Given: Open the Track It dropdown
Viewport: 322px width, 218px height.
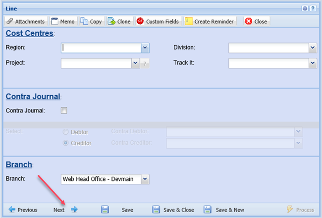Looking at the screenshot, I should [x=313, y=63].
